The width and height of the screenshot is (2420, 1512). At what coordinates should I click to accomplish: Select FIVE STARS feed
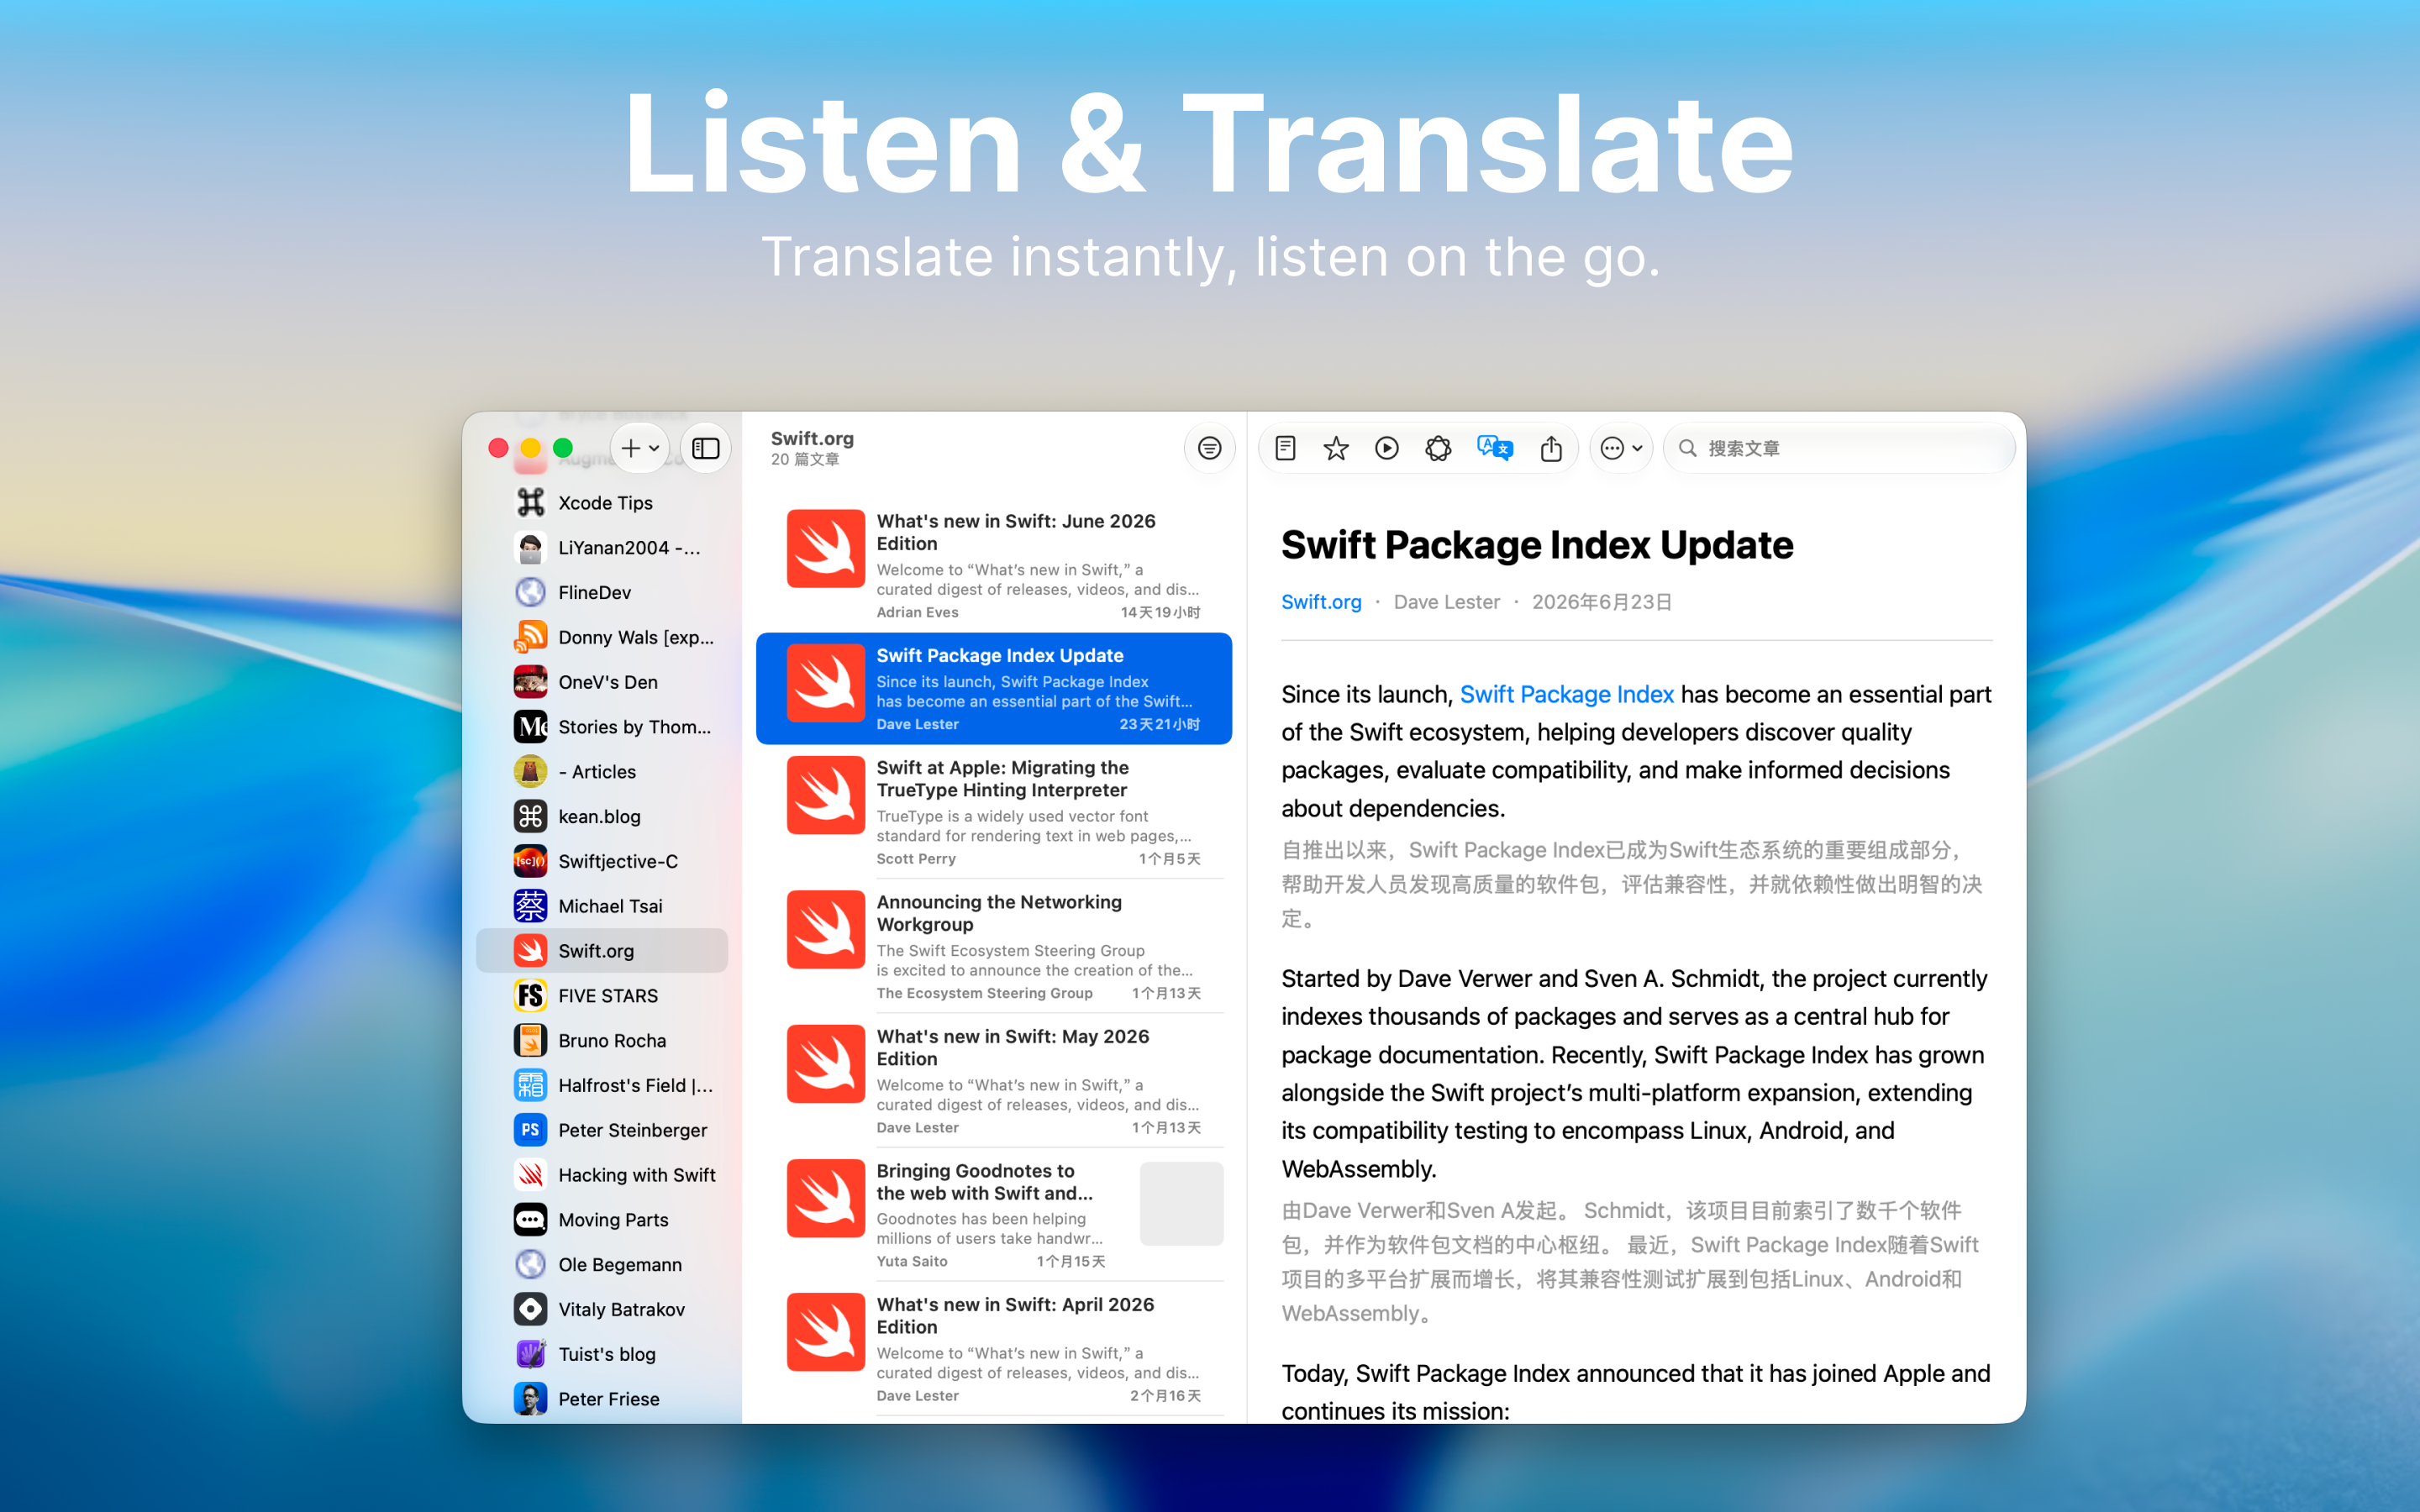pyautogui.click(x=603, y=996)
